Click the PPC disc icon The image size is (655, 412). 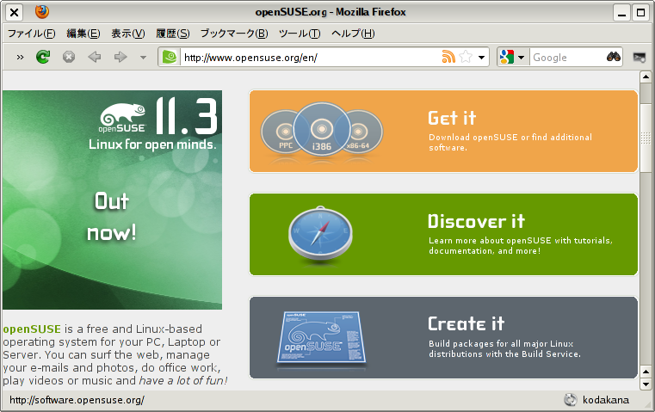281,132
